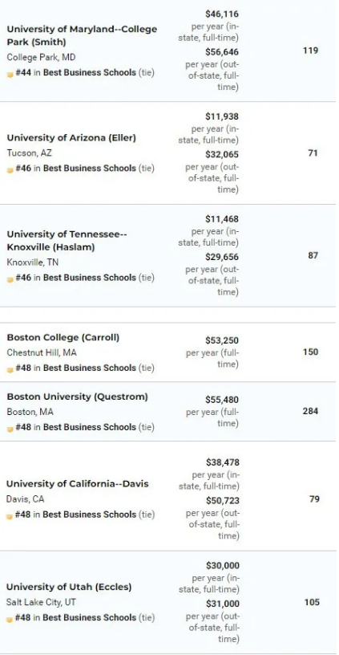Click the ranking badge under Davis, CA
339x655 pixels.
[x=10, y=516]
